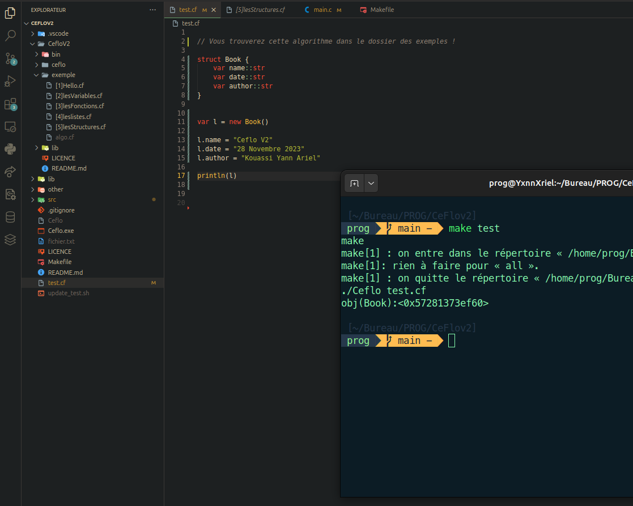Open the Extensions view icon
This screenshot has width=633, height=506.
10,104
